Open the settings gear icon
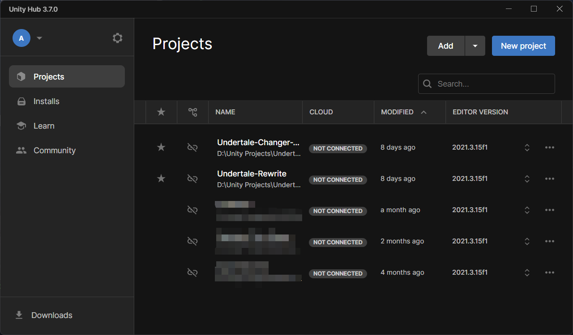This screenshot has height=335, width=573. tap(117, 38)
